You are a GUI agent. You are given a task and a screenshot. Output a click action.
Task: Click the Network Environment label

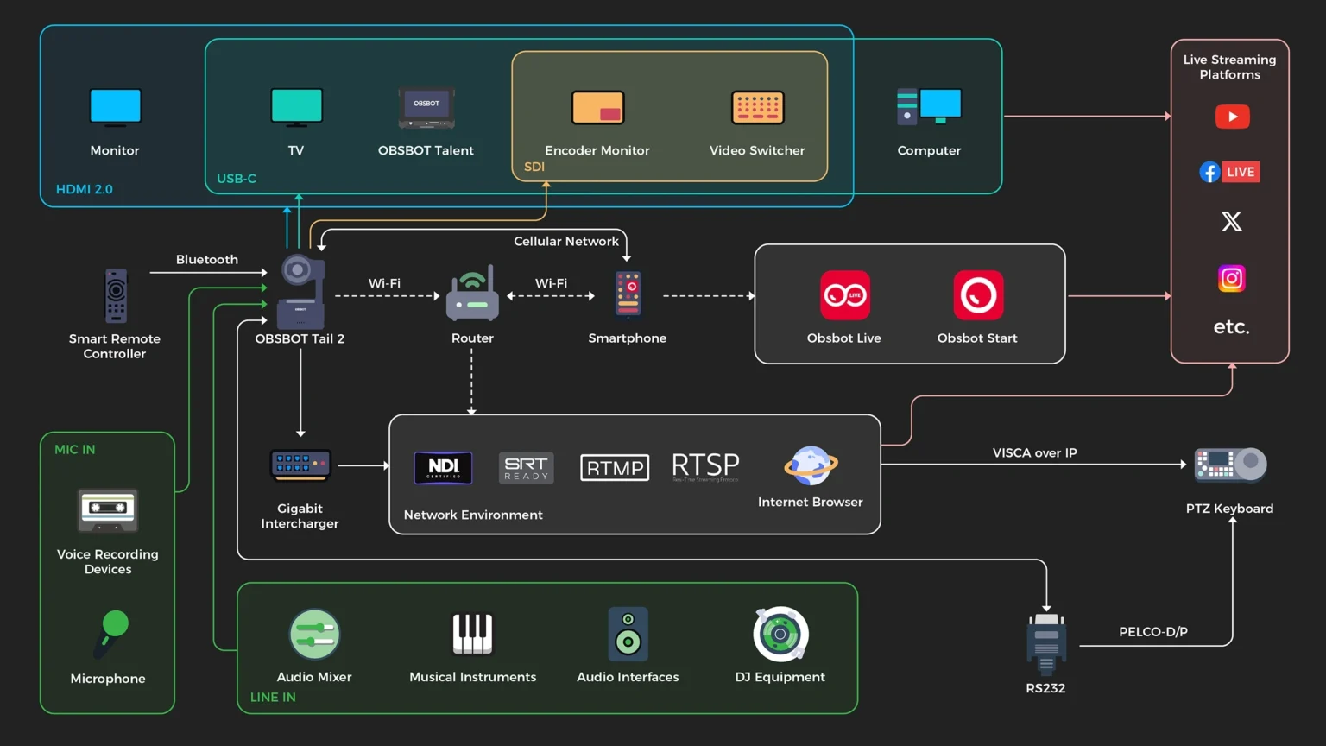[473, 515]
